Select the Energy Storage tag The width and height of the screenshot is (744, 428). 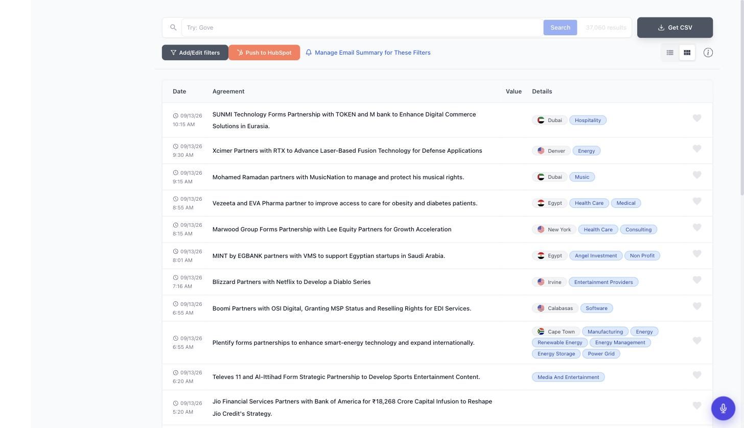556,354
